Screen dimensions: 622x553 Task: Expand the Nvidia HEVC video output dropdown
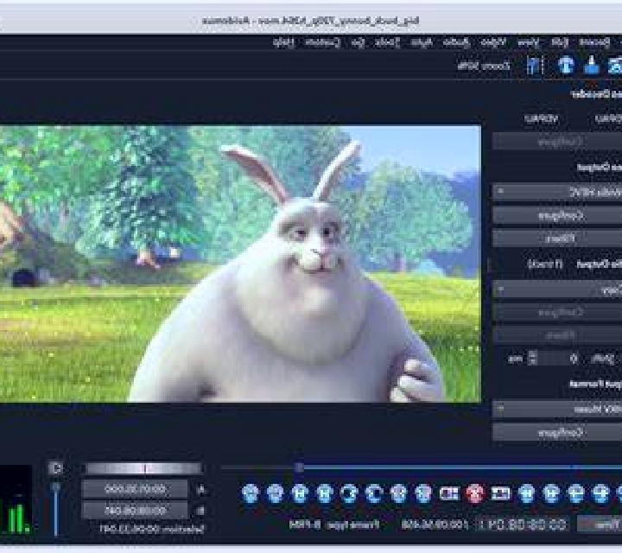click(557, 192)
